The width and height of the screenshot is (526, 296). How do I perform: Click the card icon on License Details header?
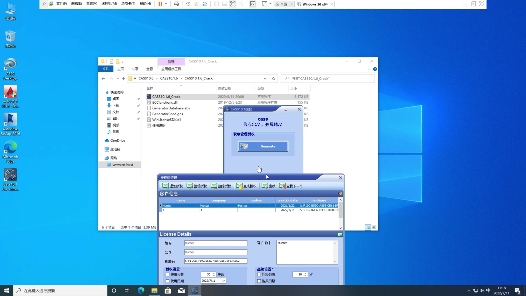click(340, 234)
